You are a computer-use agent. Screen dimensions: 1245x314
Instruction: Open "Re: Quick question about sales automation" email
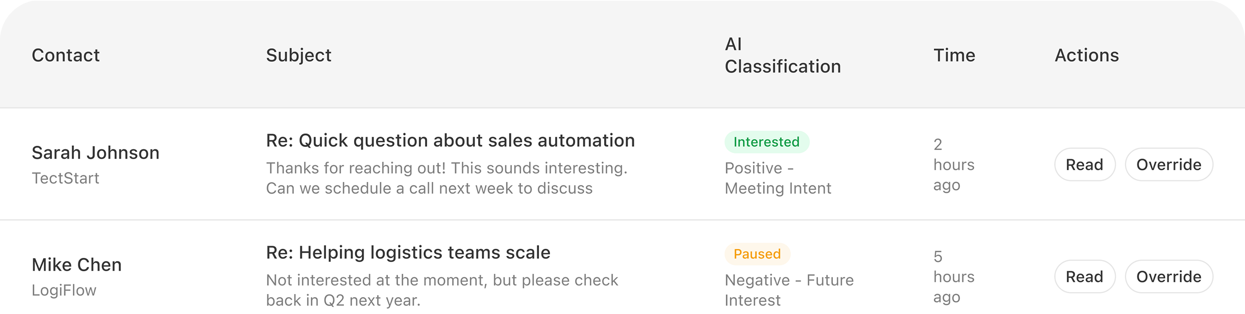(x=450, y=141)
